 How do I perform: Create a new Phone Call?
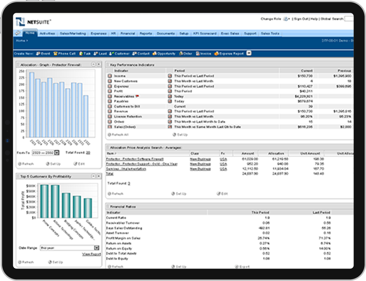point(65,53)
